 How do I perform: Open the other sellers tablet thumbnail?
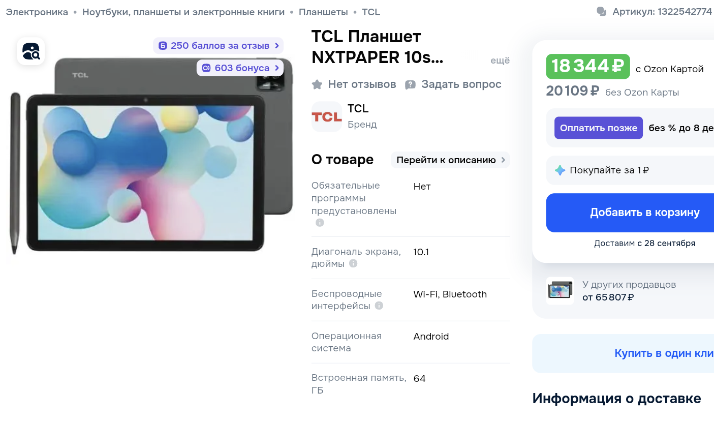[x=560, y=291]
